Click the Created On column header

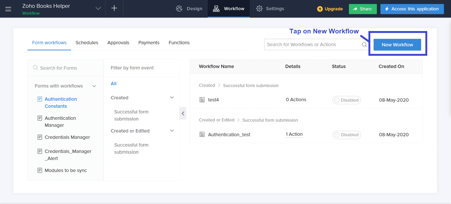pos(391,66)
